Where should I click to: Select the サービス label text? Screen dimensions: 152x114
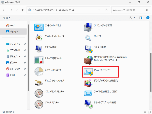click(x=98, y=36)
